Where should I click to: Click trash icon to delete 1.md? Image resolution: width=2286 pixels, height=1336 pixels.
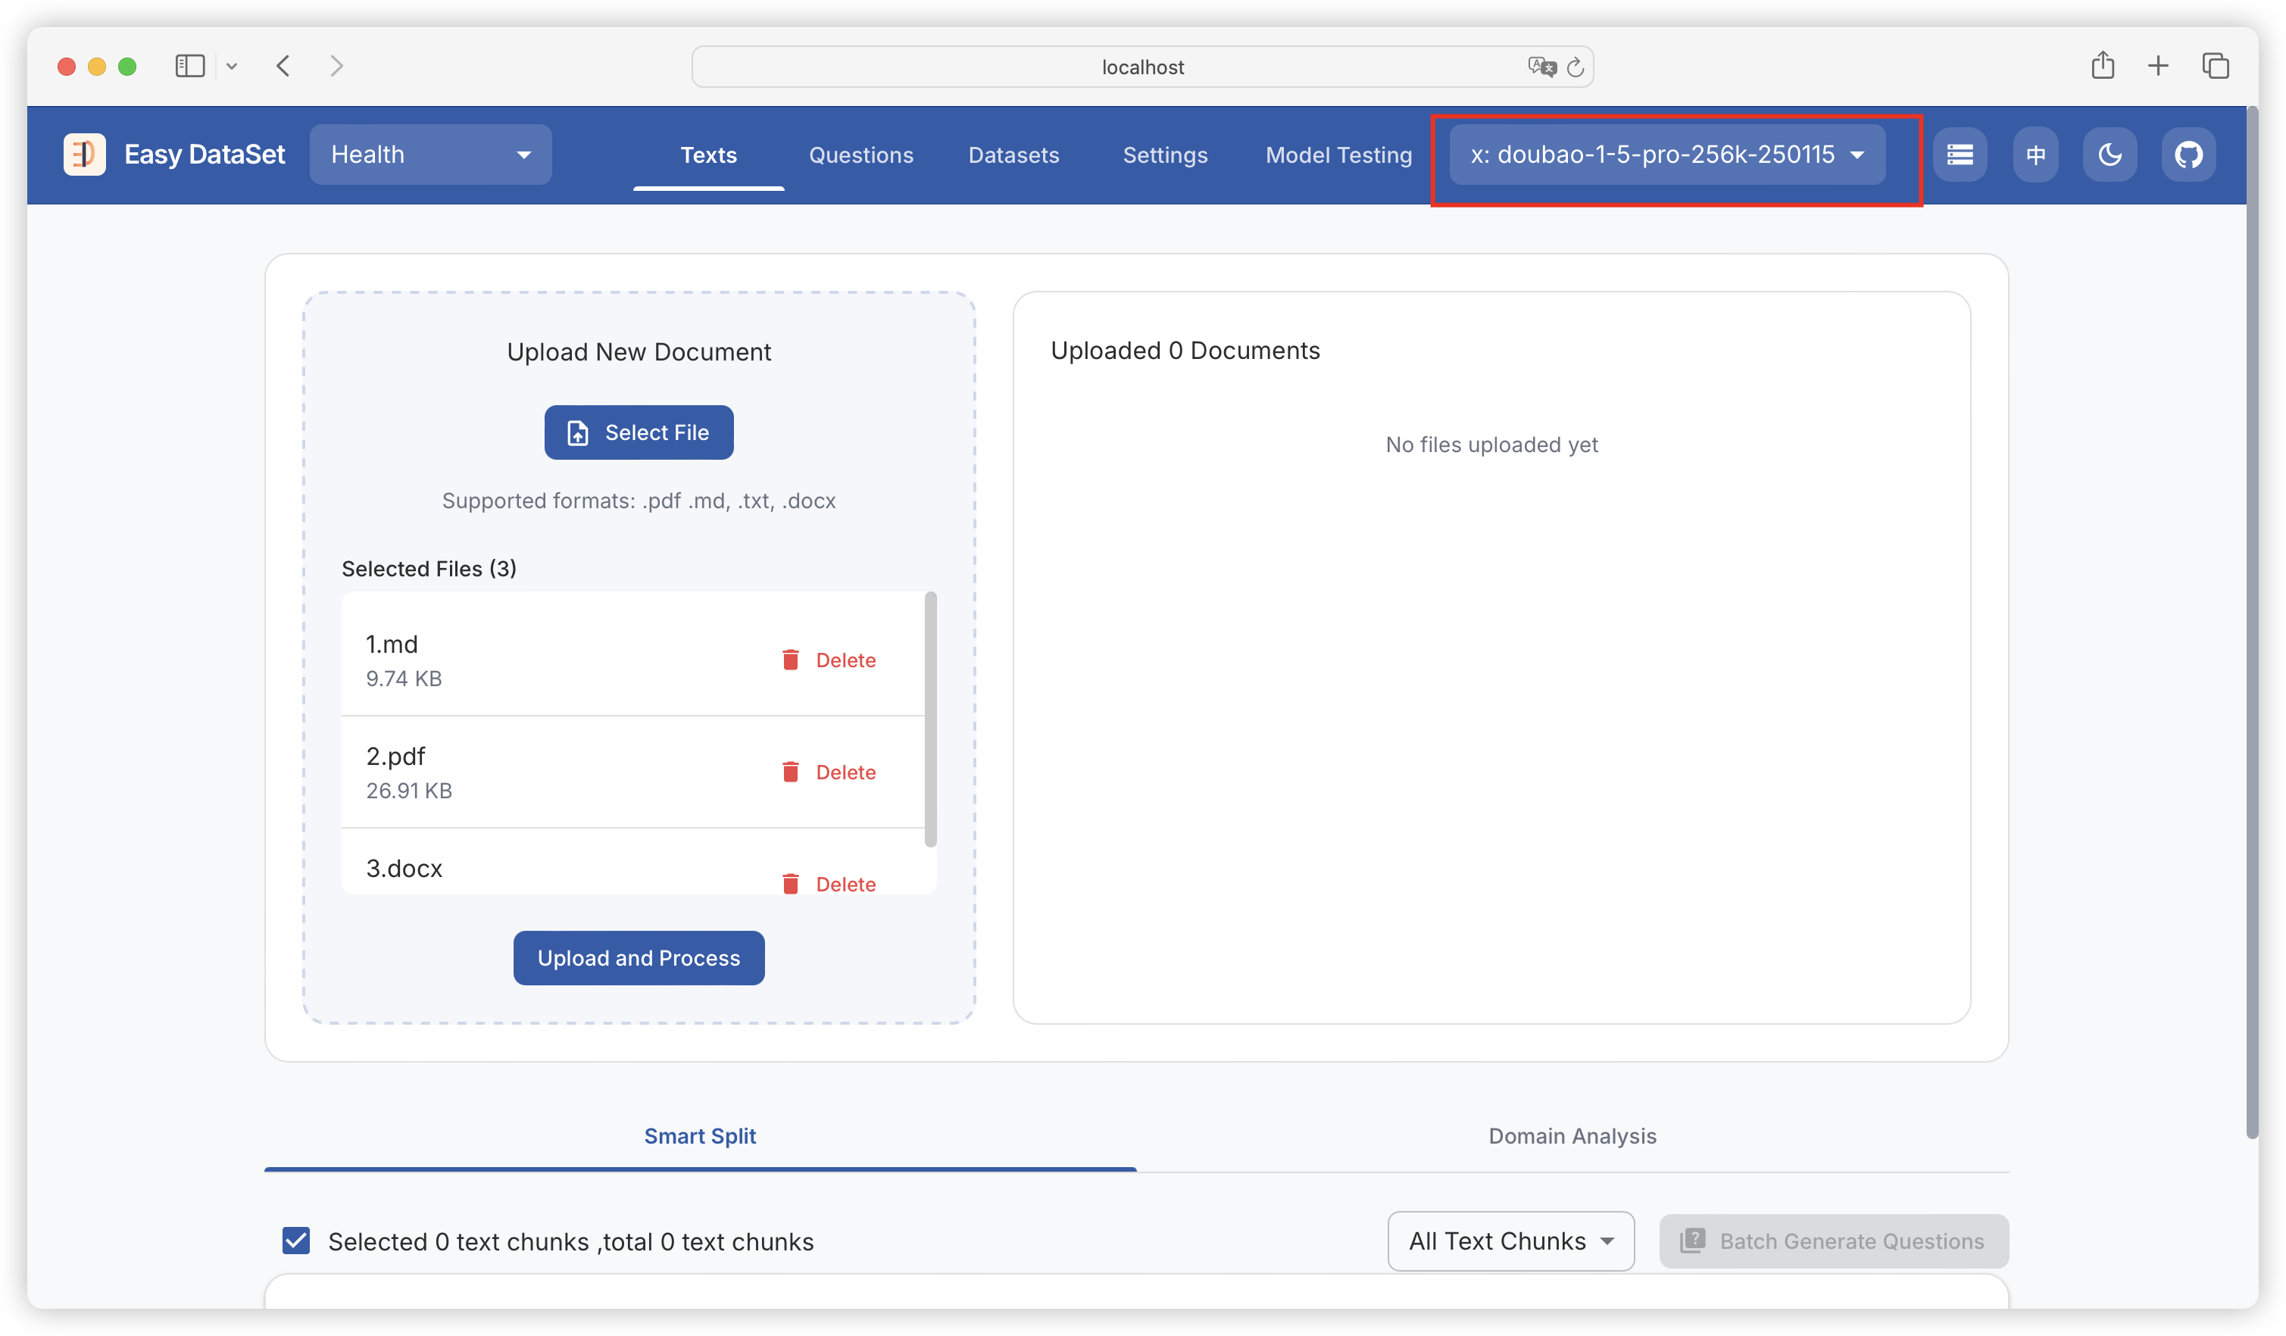click(x=790, y=660)
